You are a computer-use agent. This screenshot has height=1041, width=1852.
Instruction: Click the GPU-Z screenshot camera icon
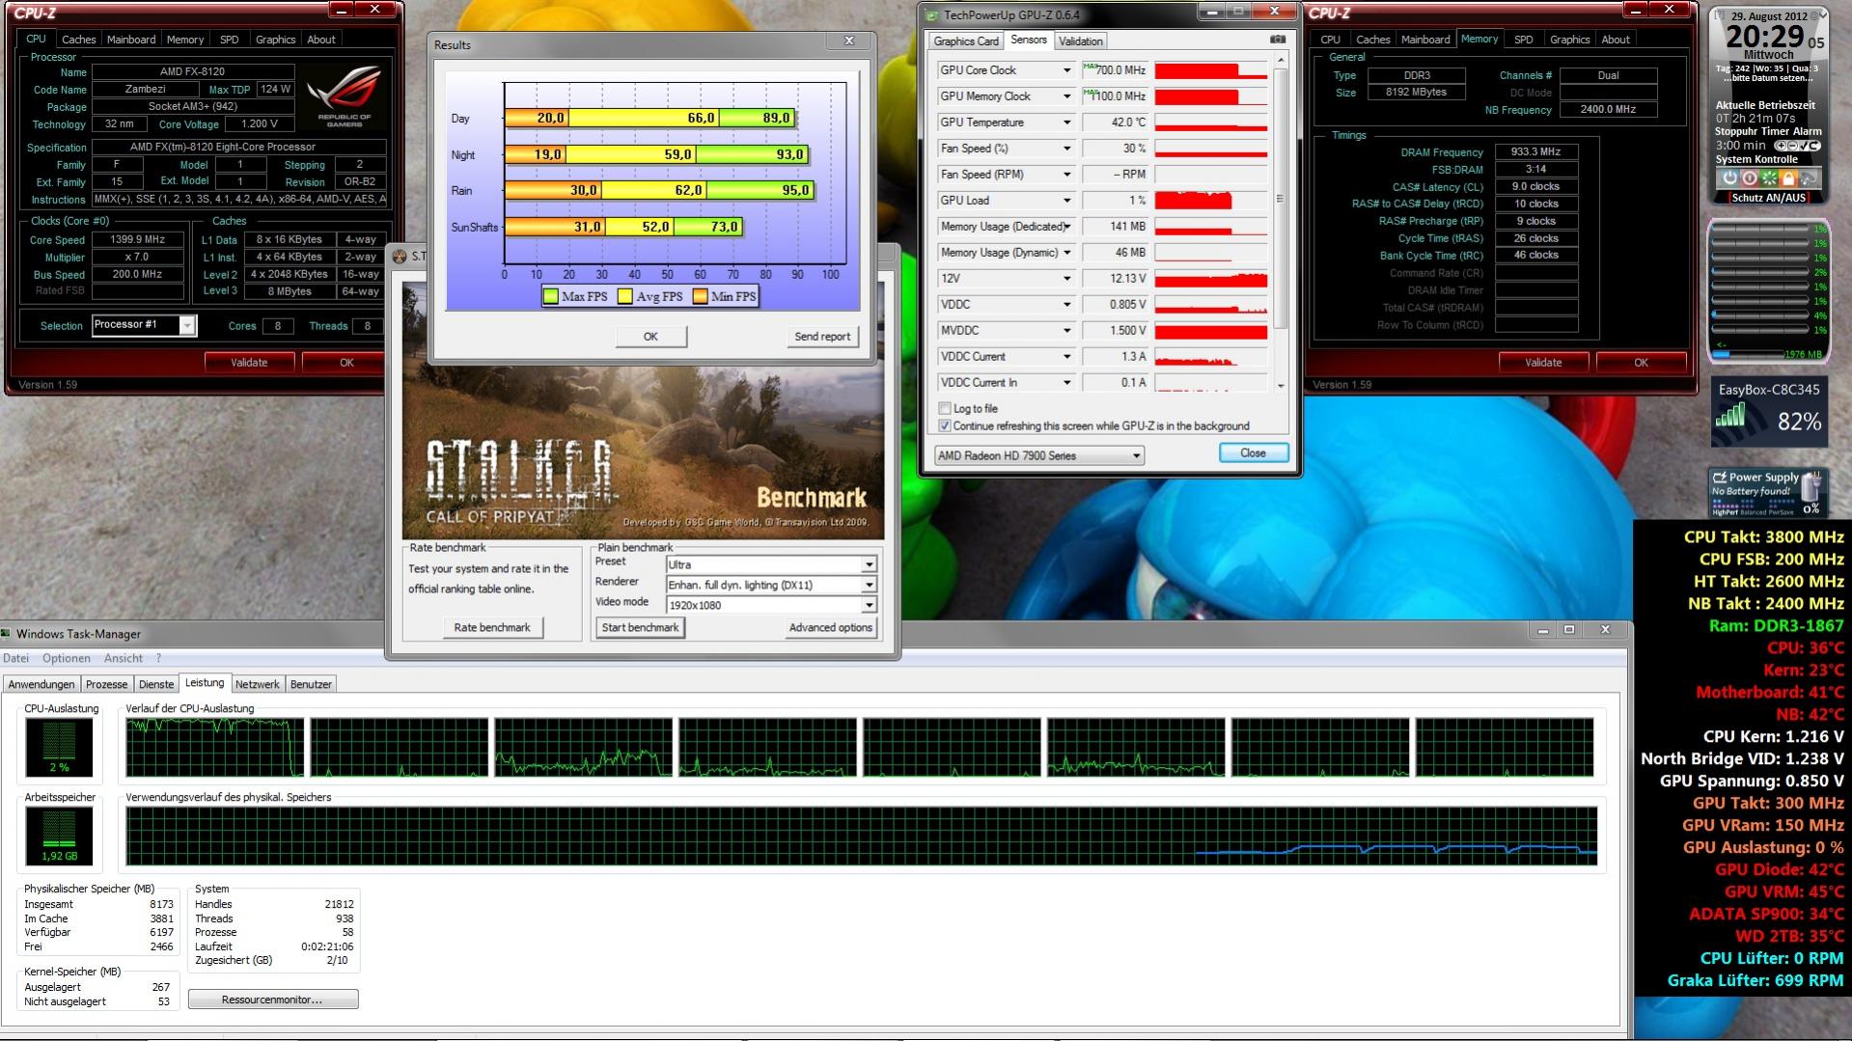(x=1278, y=40)
